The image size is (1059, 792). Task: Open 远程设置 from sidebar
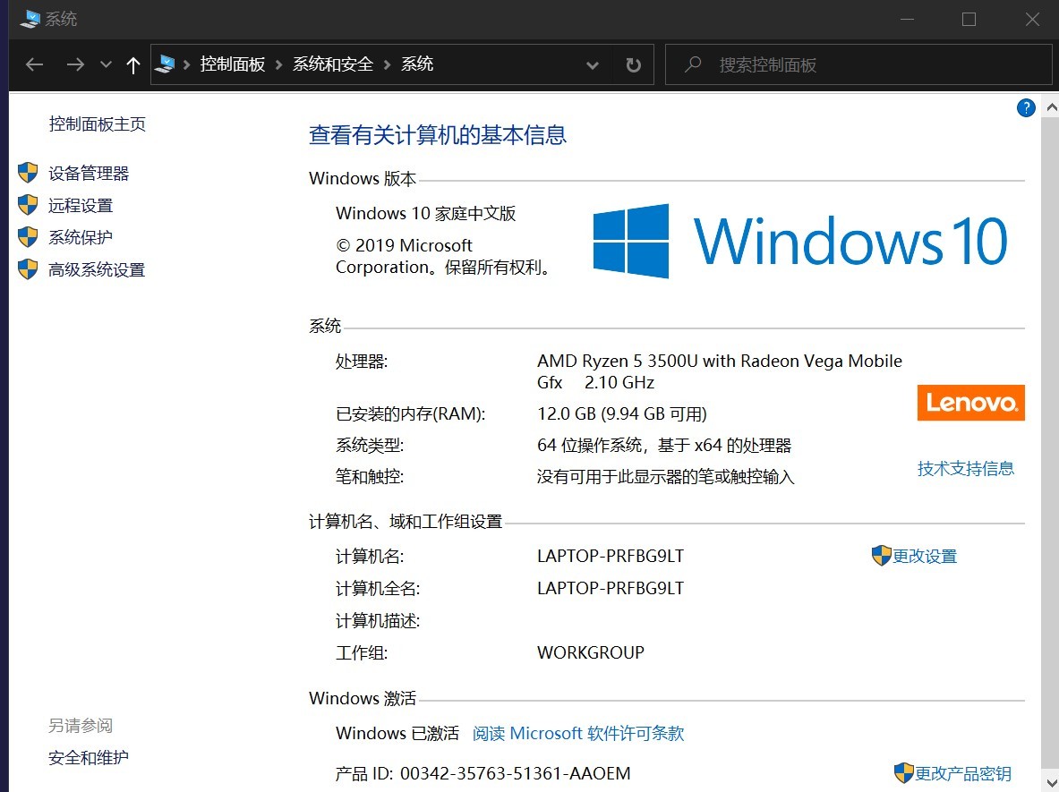click(x=81, y=205)
